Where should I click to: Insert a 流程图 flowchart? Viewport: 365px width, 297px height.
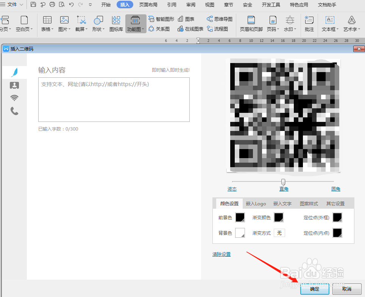click(x=217, y=29)
